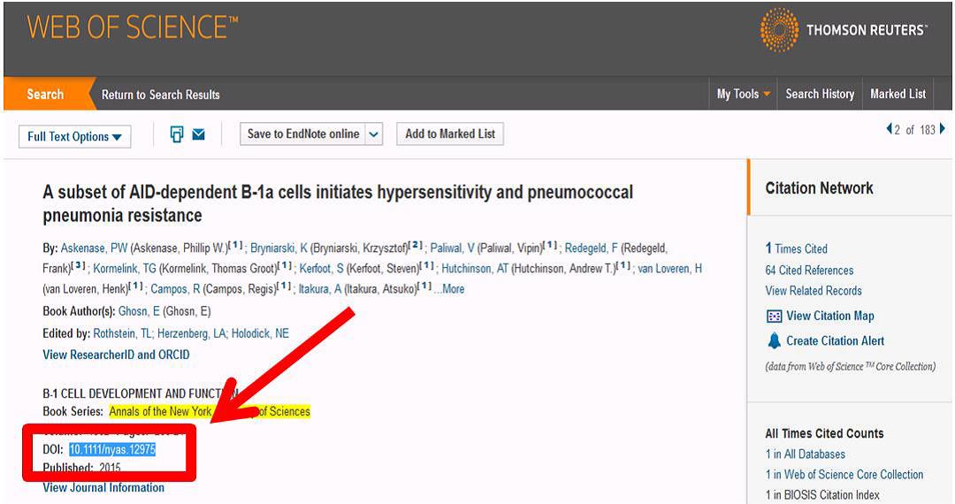Click Save to EndNote online button
955x504 pixels.
(303, 134)
